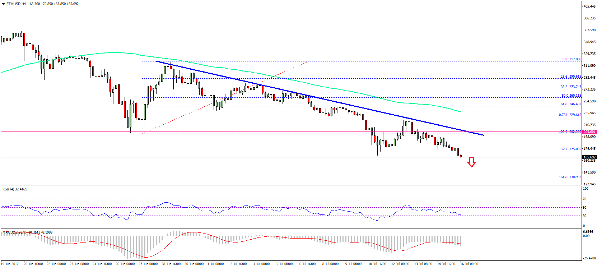The height and width of the screenshot is (268, 597).
Task: Click the Fibonacci label 161.8 130.953
Action: pyautogui.click(x=570, y=177)
